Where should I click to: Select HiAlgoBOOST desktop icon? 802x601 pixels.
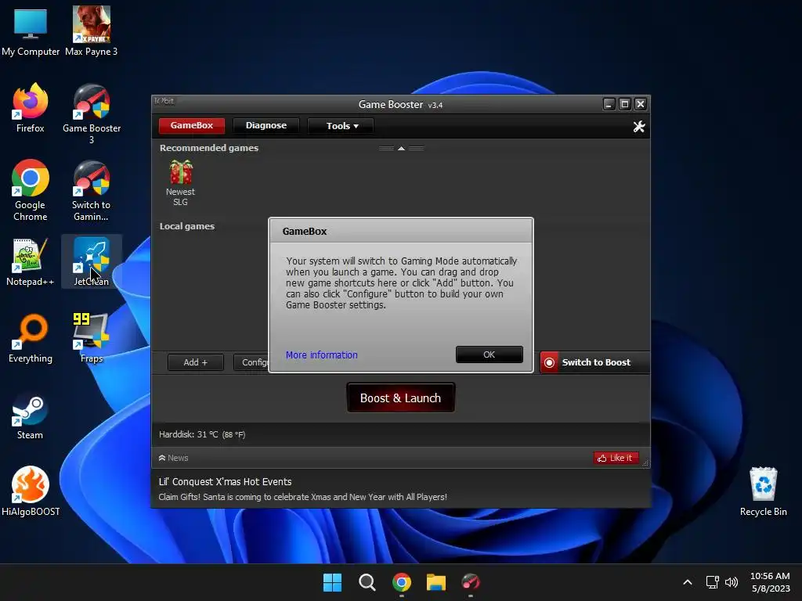31,491
